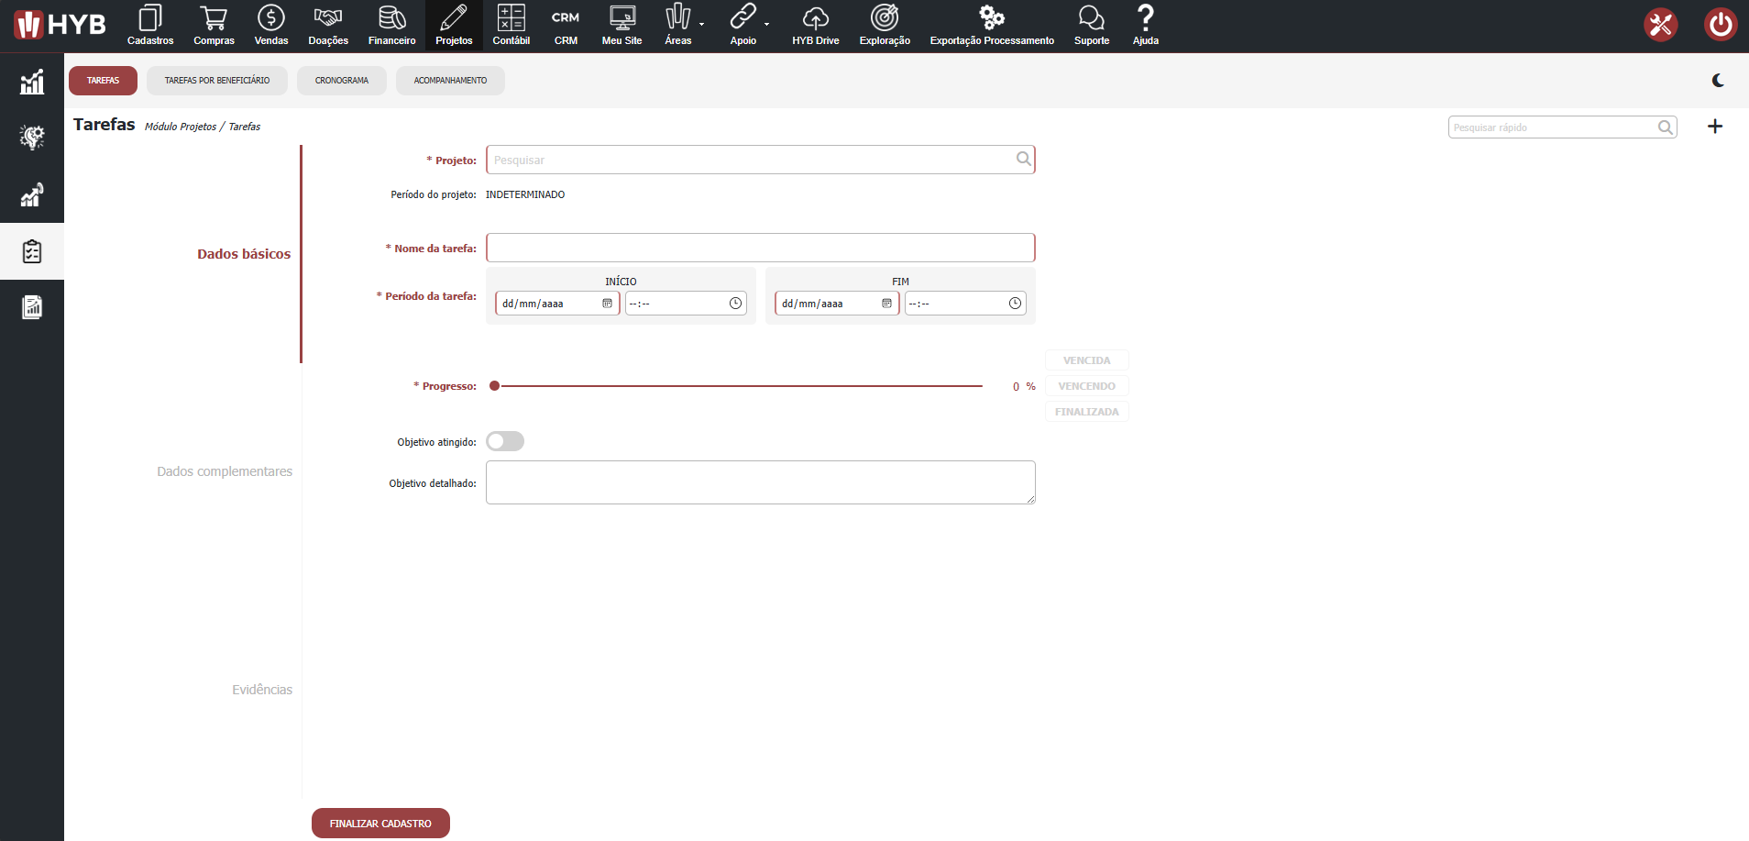1749x841 pixels.
Task: Click the plus icon to add task
Action: click(1715, 127)
